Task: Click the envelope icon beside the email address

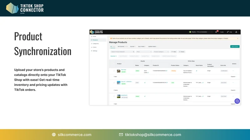Action: pyautogui.click(x=121, y=135)
